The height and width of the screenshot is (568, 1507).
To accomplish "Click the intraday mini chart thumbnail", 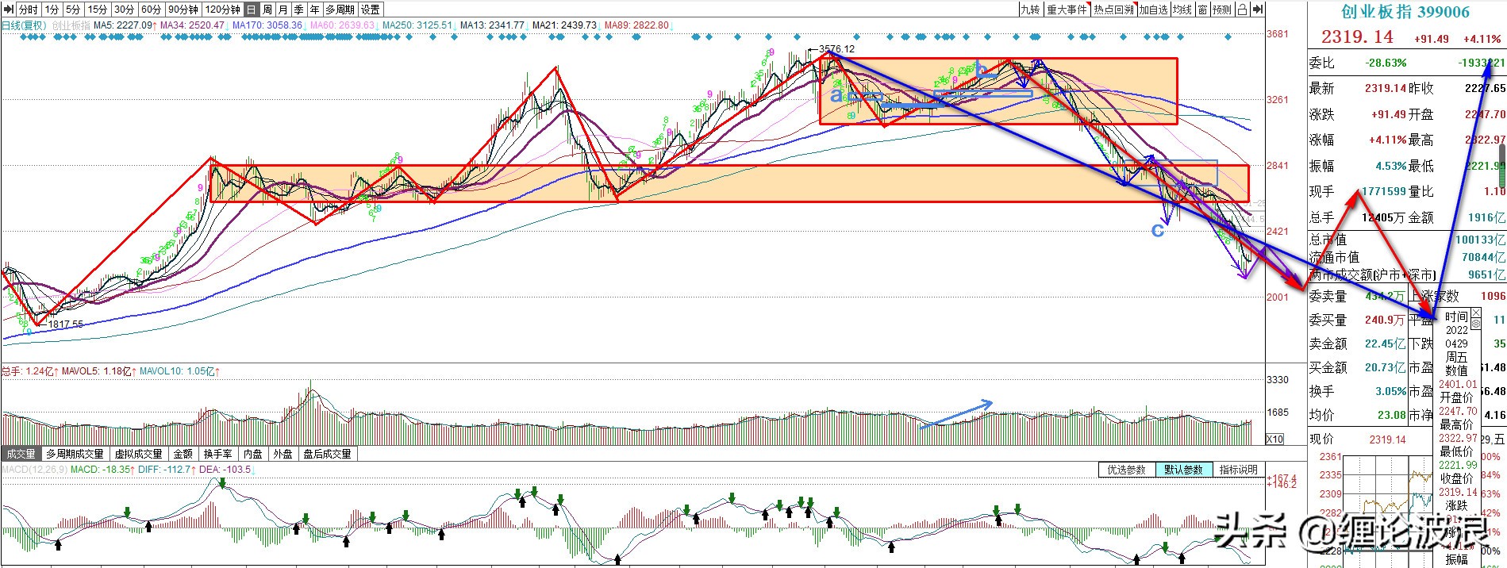I will coord(1389,509).
